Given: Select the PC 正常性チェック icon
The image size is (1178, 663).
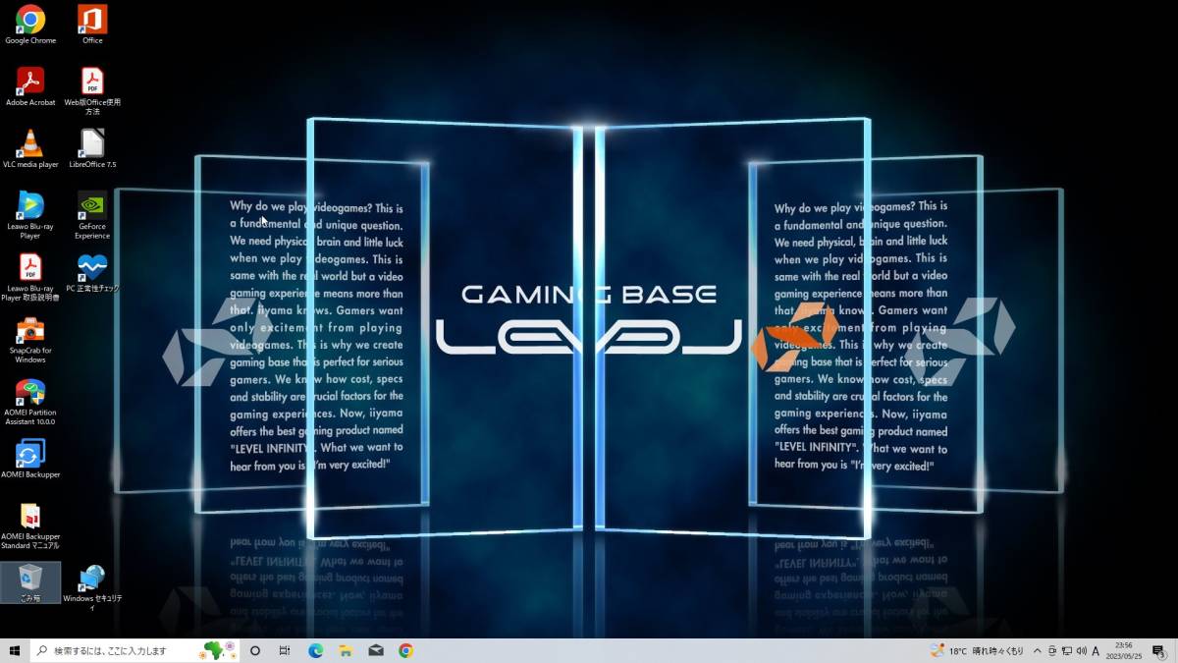Looking at the screenshot, I should (x=92, y=273).
